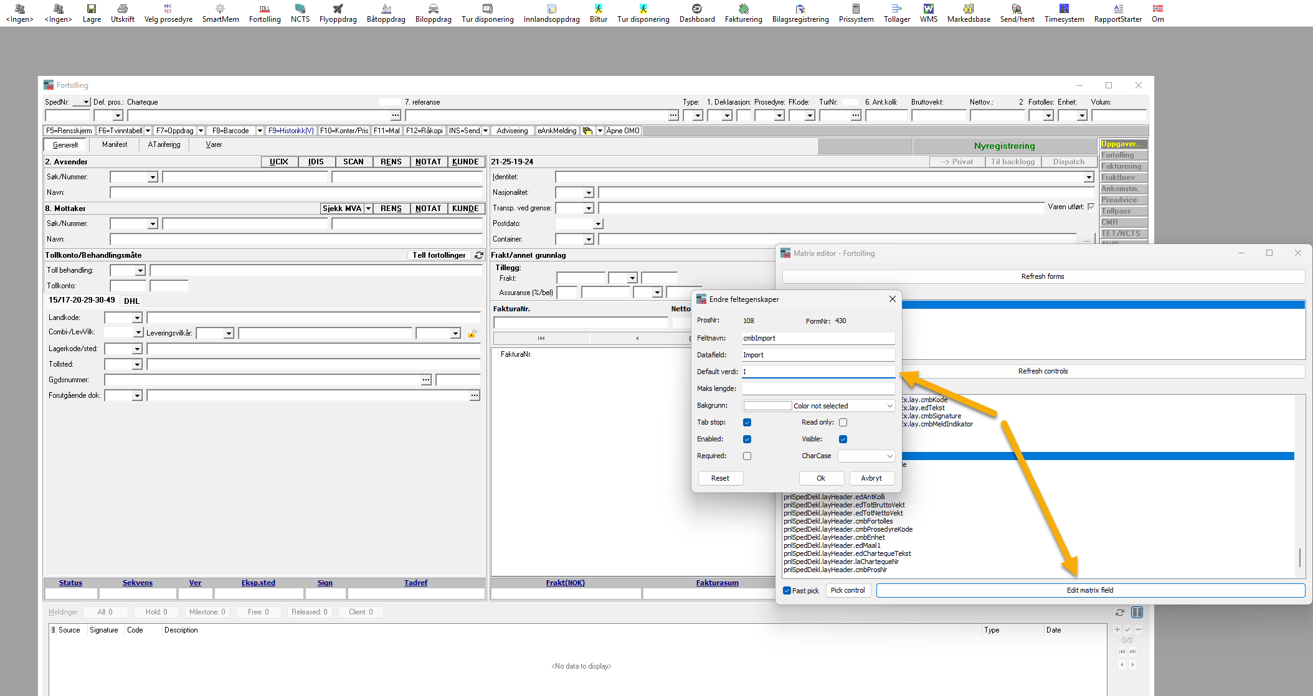Switch to the Manifest tab
Image resolution: width=1313 pixels, height=696 pixels.
click(x=115, y=144)
